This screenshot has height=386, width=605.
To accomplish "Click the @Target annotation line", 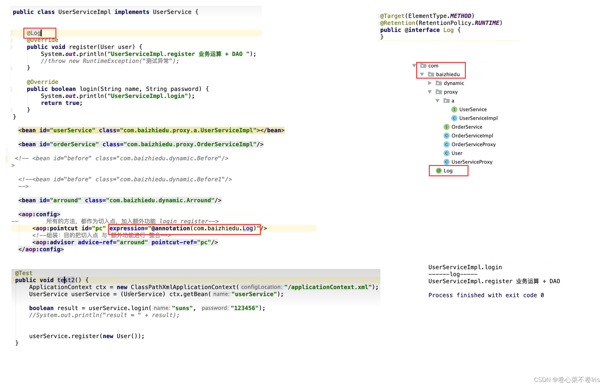I will tap(427, 16).
